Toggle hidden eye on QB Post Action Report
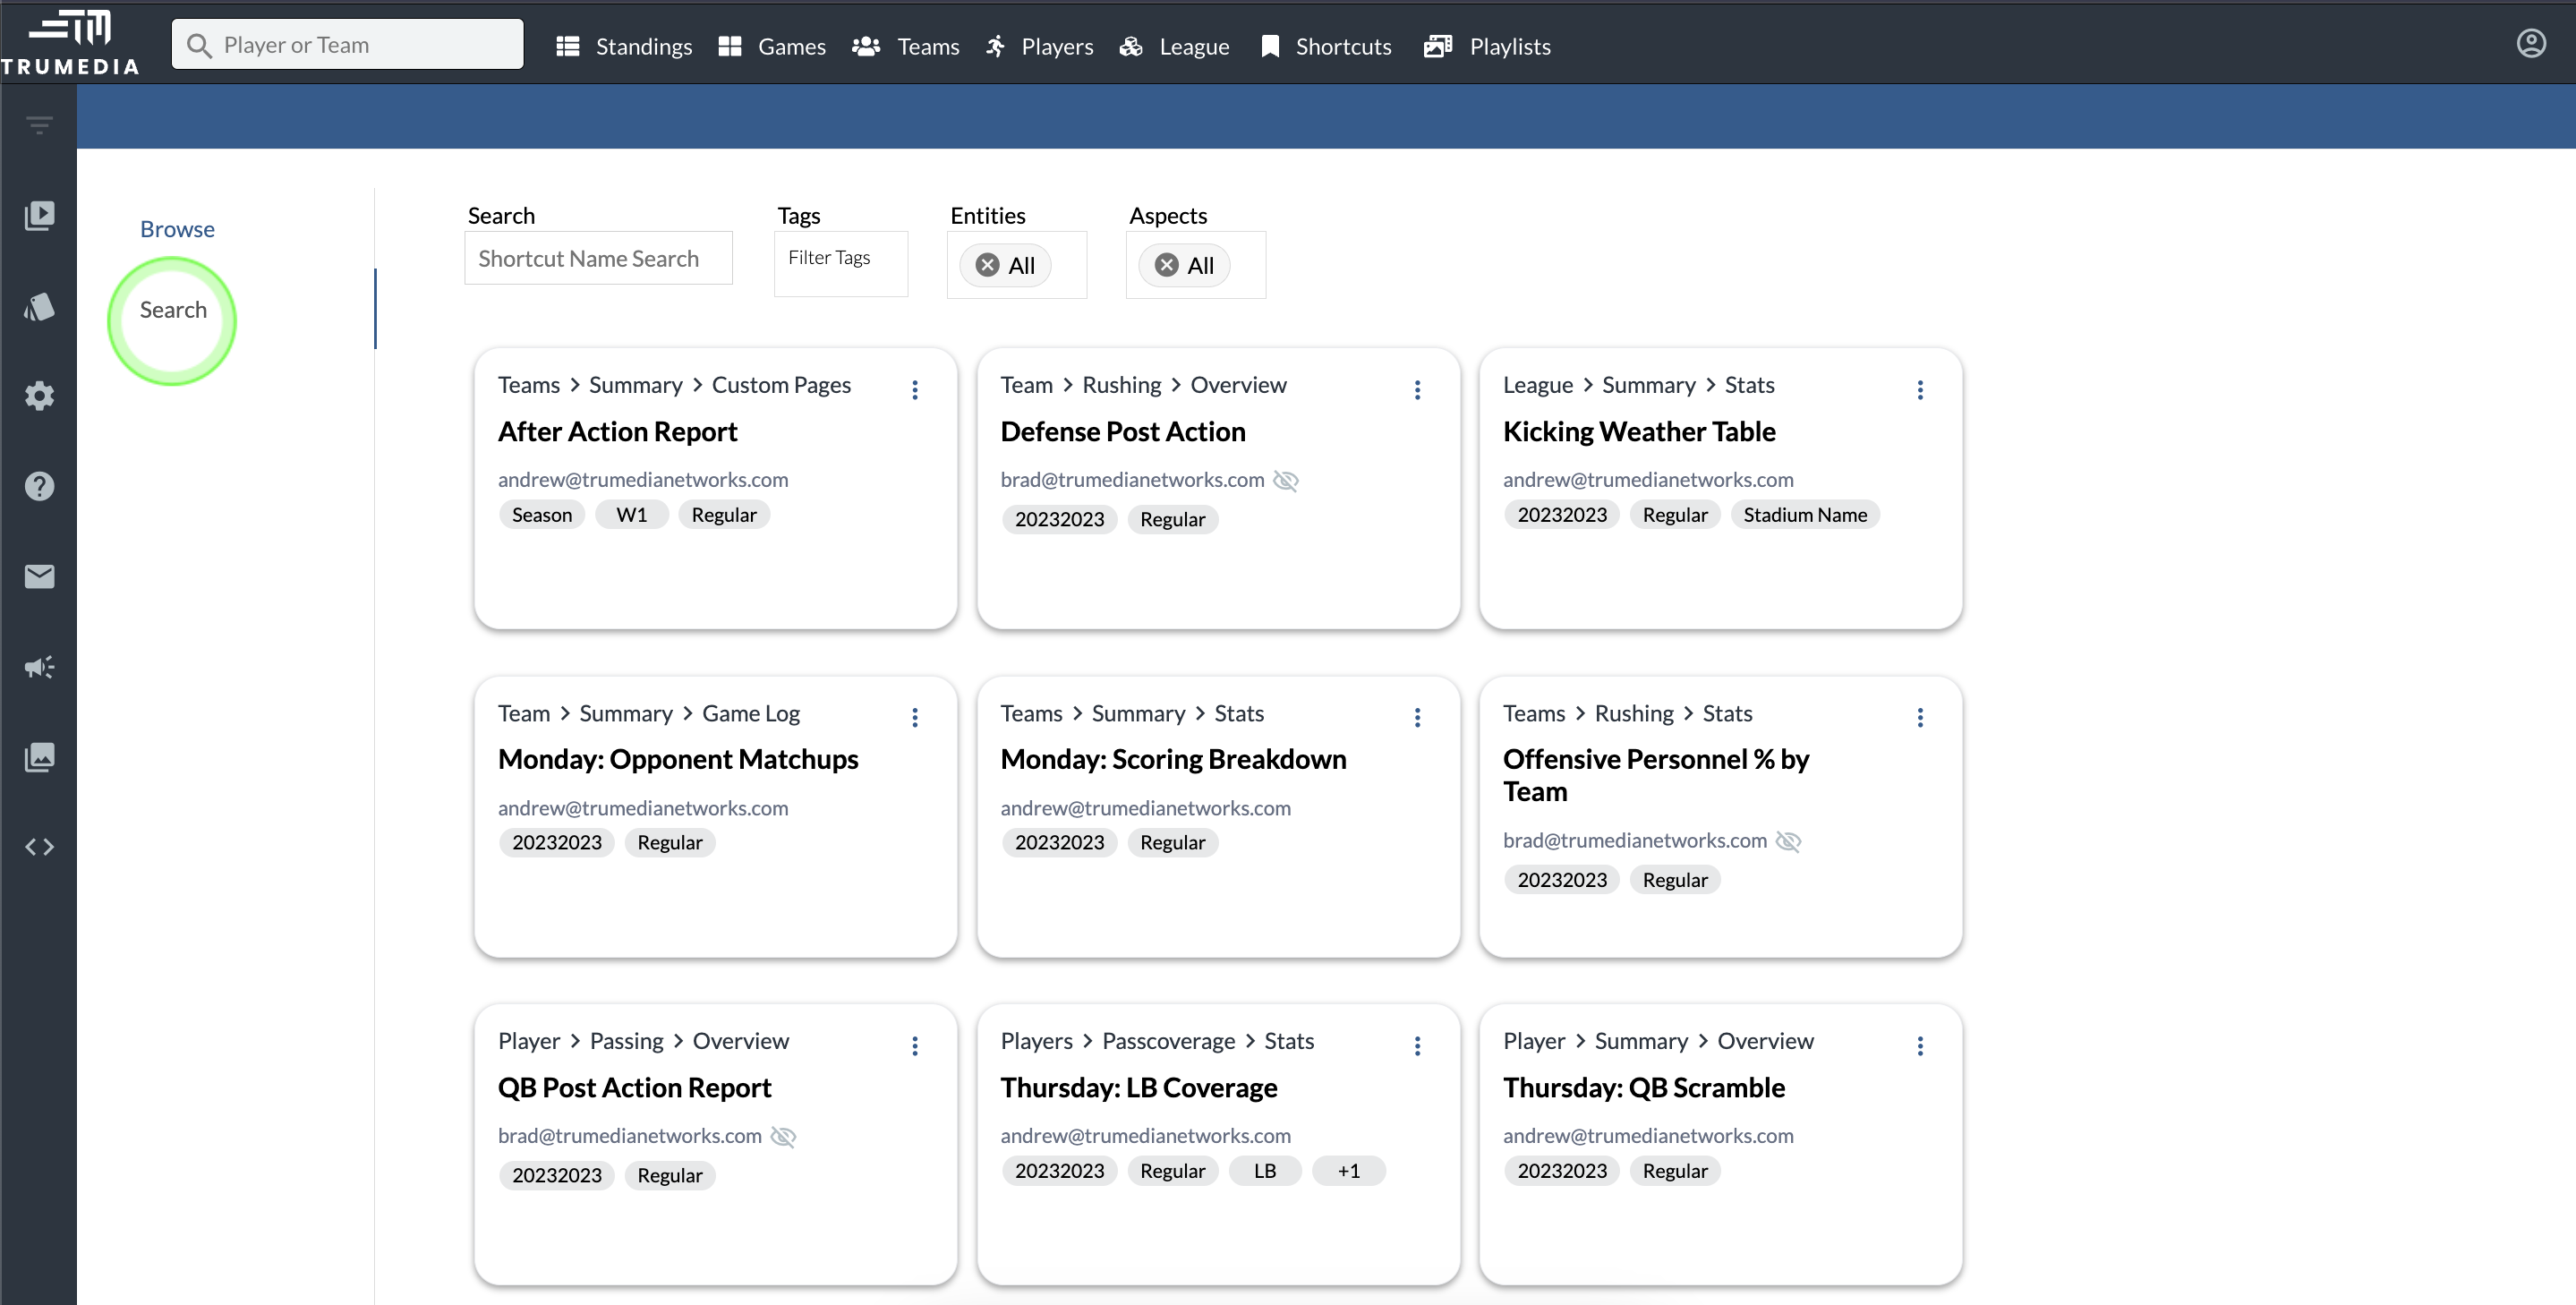 783,1137
